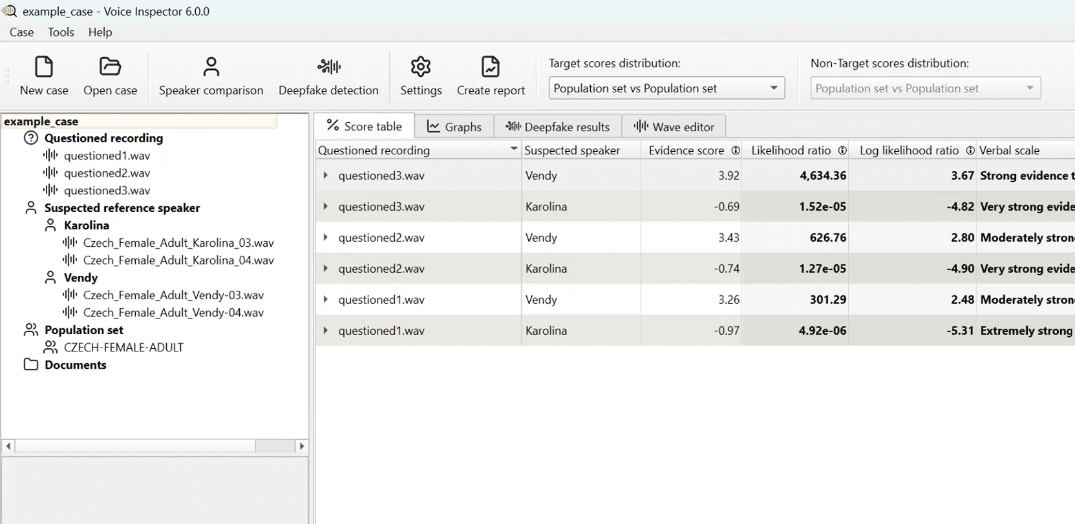
Task: Expand questioned2.wav Vendy row
Action: [325, 237]
